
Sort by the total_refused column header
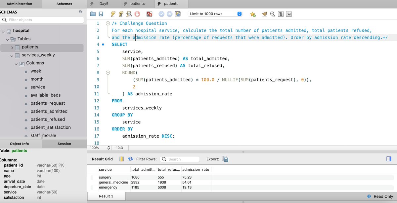tap(169, 169)
